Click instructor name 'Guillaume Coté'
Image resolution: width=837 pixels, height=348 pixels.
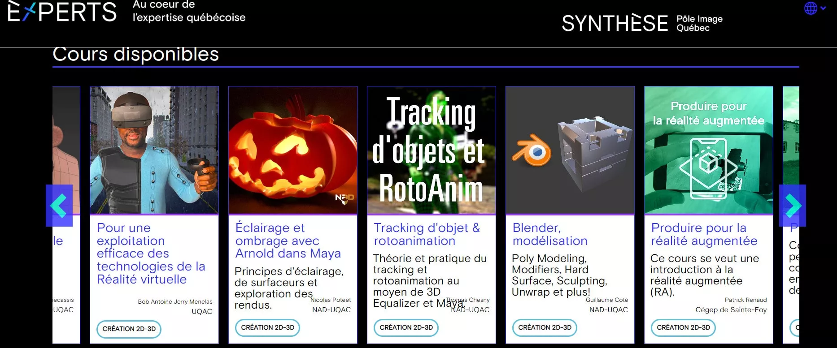pos(607,300)
